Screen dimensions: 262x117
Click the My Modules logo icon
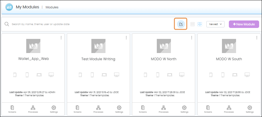[x=9, y=7]
